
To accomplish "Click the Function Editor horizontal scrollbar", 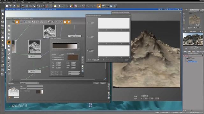I will tap(58, 80).
